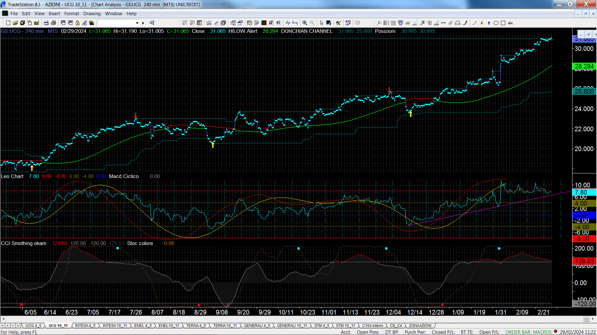The width and height of the screenshot is (597, 335).
Task: Switch to the TERNA 10_11 tab
Action: point(225,326)
